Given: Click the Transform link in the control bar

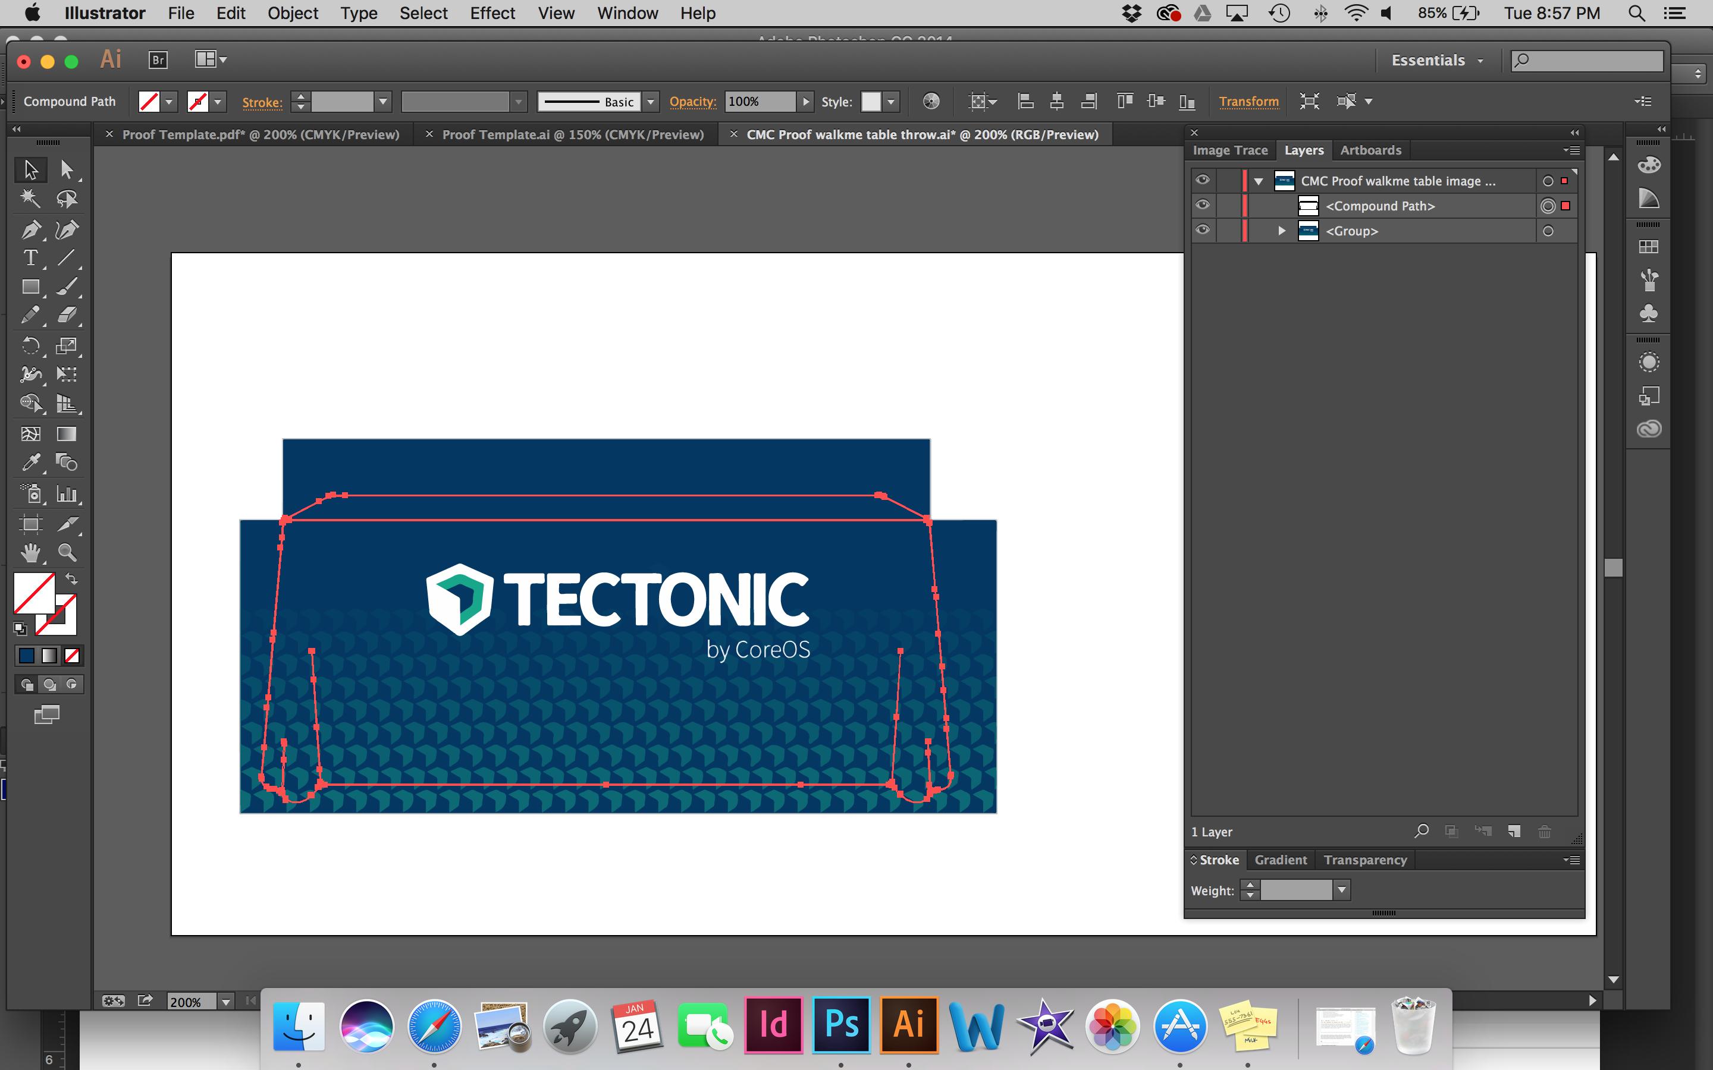Looking at the screenshot, I should (x=1248, y=101).
